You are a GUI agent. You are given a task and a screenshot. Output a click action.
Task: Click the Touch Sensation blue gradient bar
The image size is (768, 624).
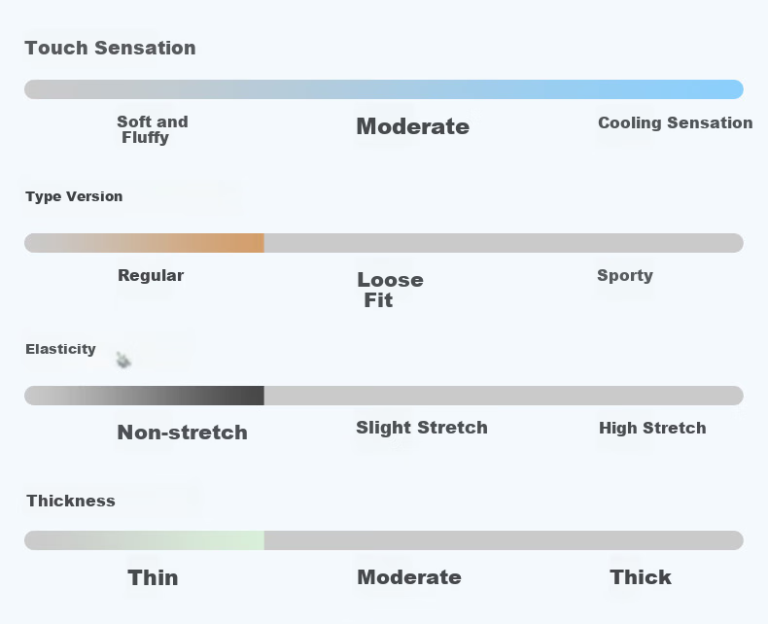point(384,89)
